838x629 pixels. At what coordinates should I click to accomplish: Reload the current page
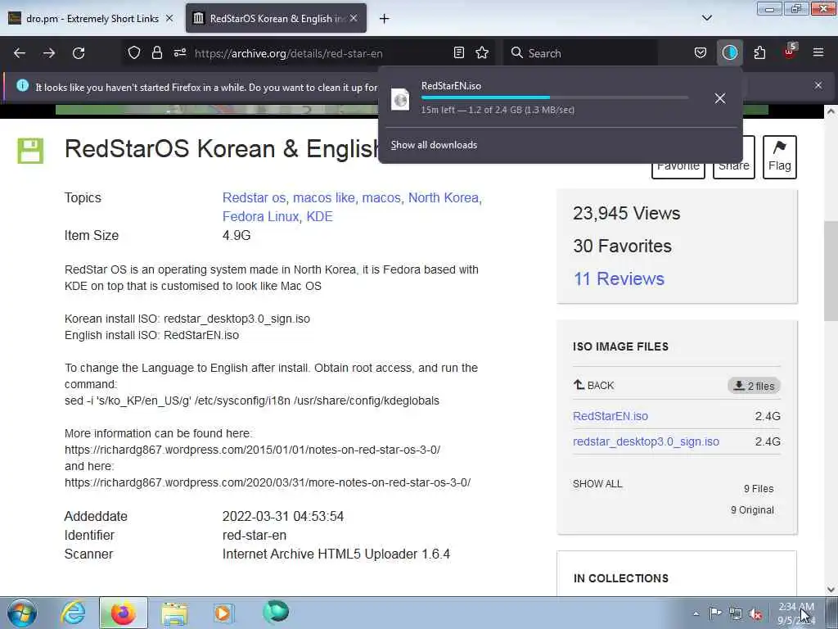(x=79, y=53)
